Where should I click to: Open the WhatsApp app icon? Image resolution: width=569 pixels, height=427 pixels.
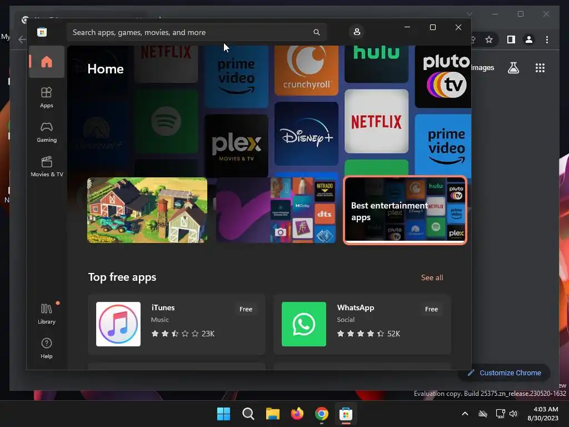(x=304, y=324)
